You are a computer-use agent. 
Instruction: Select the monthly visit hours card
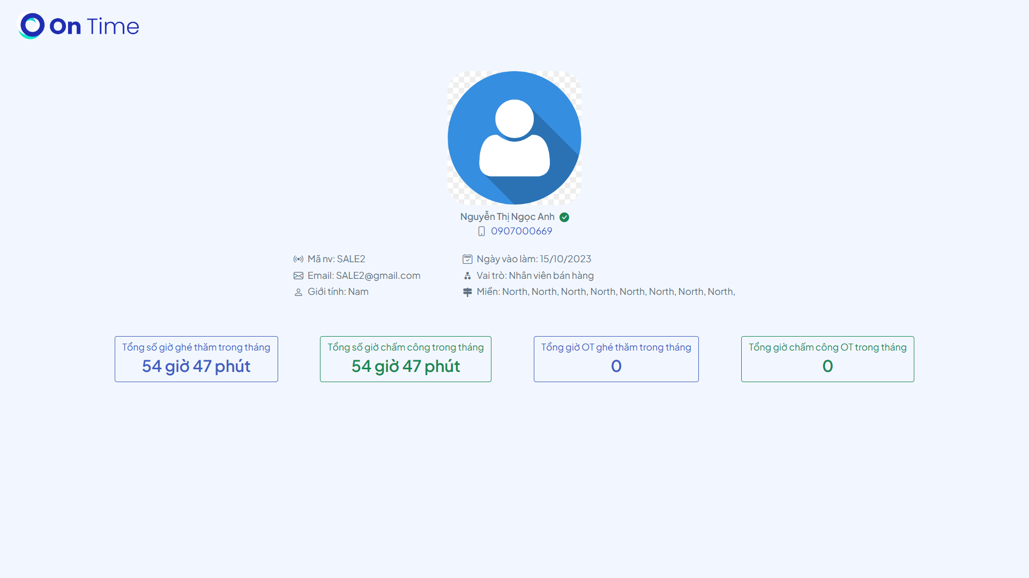196,359
